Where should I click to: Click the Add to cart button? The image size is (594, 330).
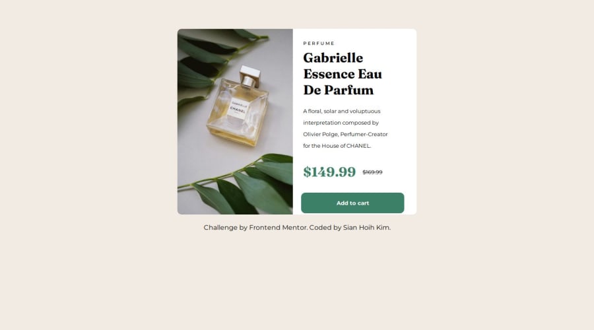(352, 203)
